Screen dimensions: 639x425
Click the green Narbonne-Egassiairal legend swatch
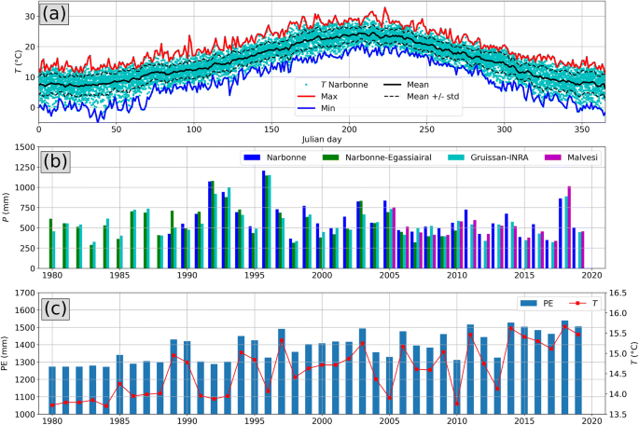pyautogui.click(x=316, y=155)
